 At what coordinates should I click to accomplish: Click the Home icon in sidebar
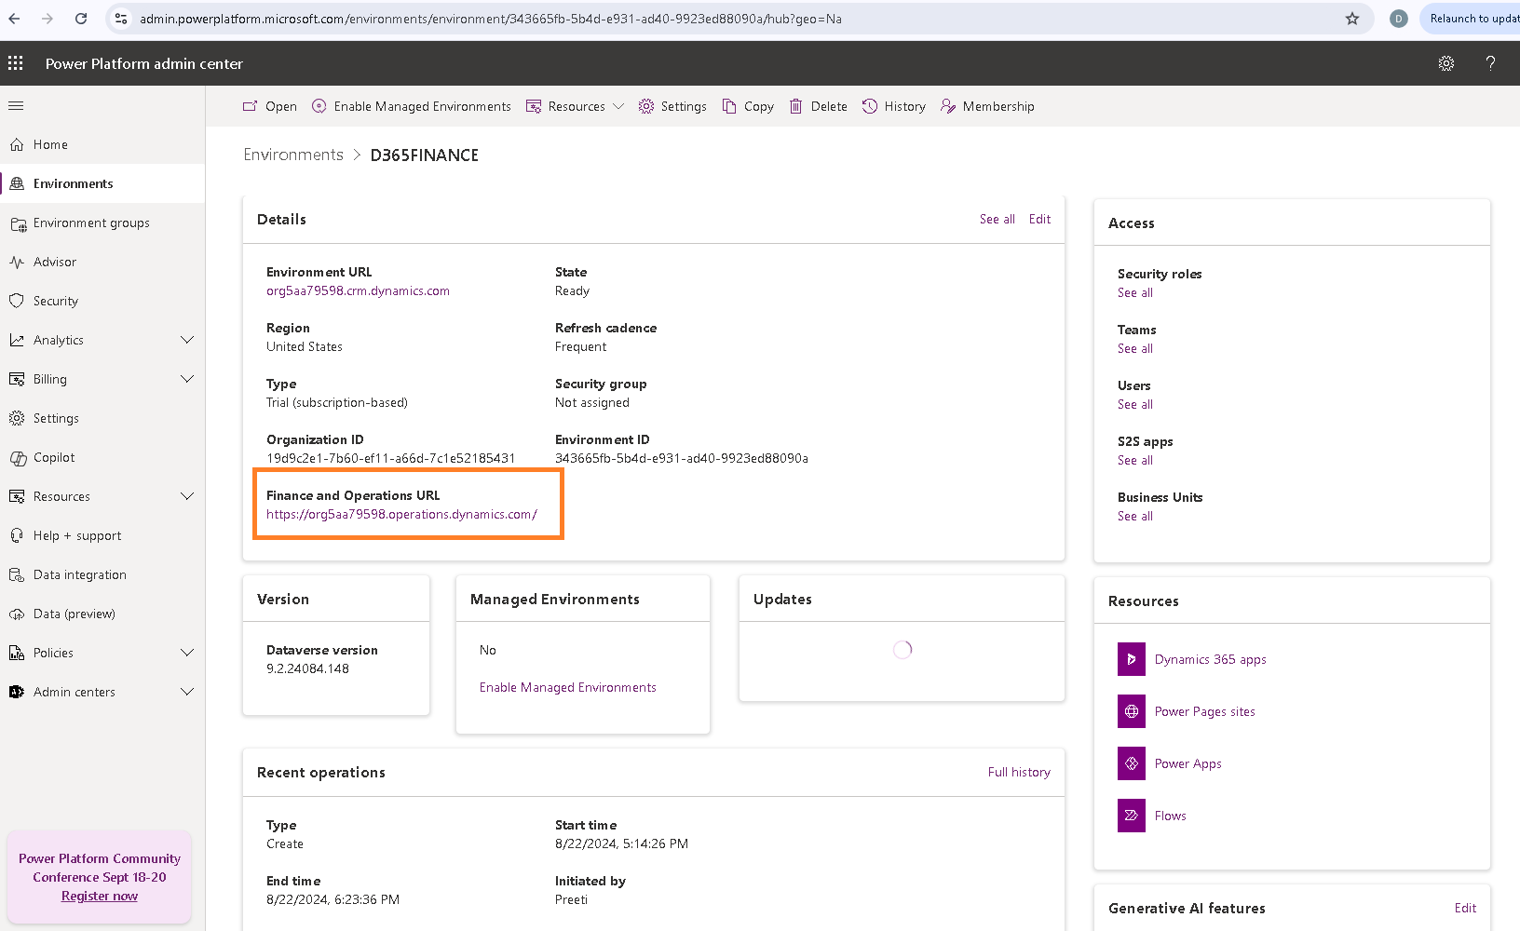click(x=17, y=144)
